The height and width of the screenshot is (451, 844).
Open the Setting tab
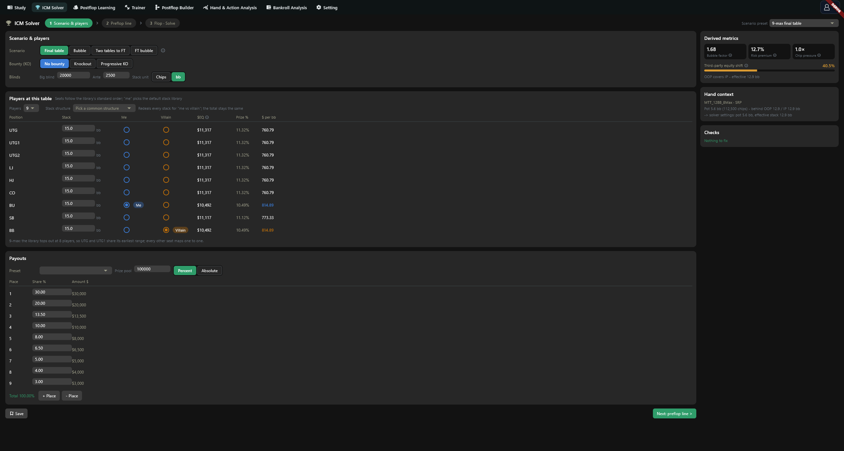click(327, 7)
